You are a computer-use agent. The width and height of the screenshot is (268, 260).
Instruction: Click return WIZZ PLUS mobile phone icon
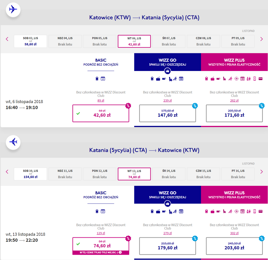[x=255, y=211]
